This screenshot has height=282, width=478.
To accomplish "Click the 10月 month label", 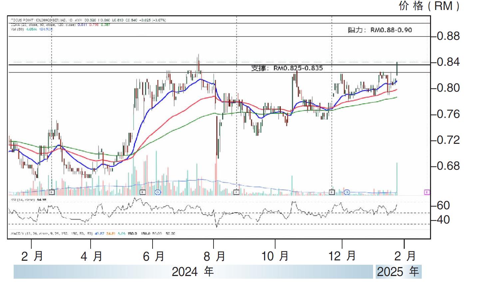I will pos(275,256).
